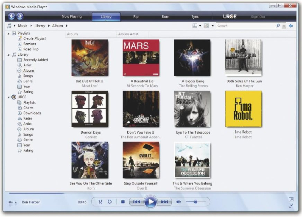This screenshot has width=302, height=217.
Task: Select Songs under Library
Action: pos(28,76)
